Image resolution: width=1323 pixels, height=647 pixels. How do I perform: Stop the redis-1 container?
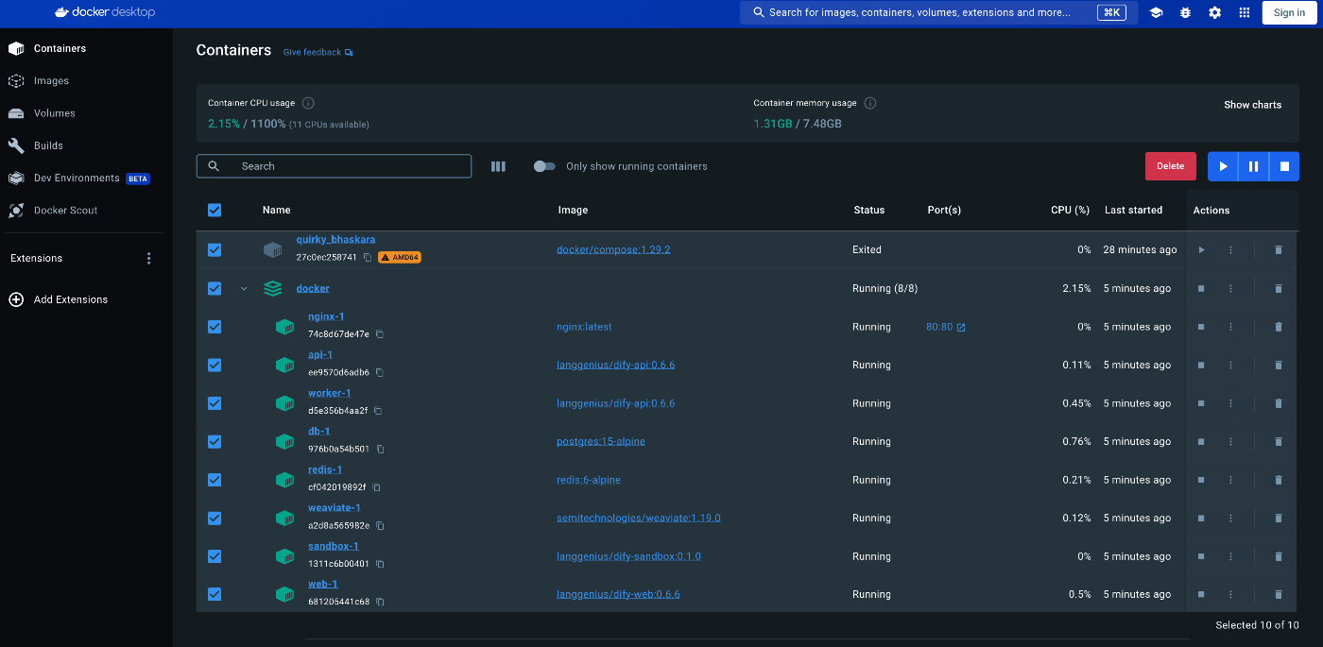click(1201, 480)
